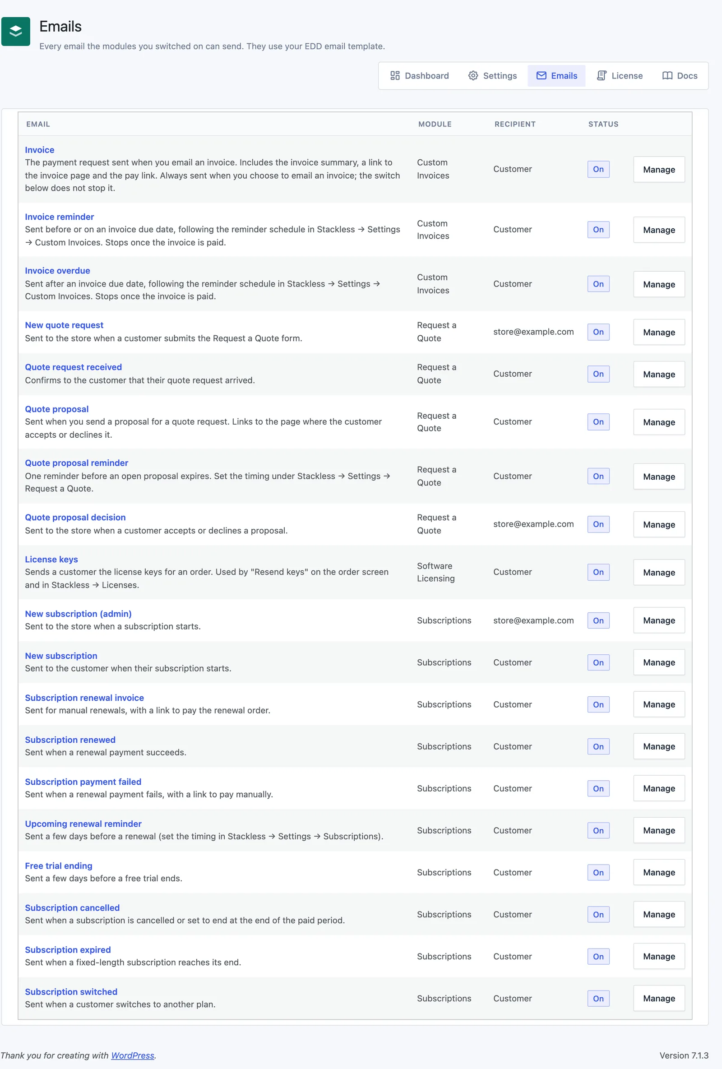Click the Docs book icon
Screen dimensions: 722x1069
click(667, 75)
